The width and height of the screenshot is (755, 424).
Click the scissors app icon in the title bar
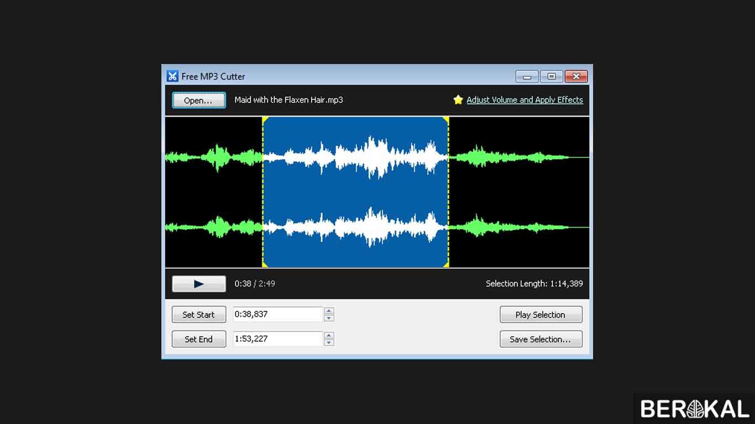coord(172,76)
